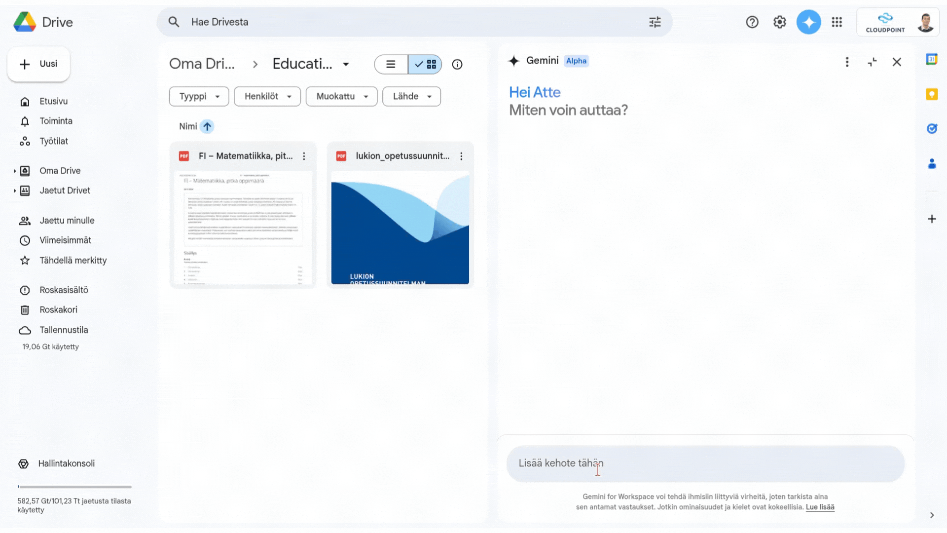947x533 pixels.
Task: Expand the Muokattu filter dropdown
Action: 341,96
